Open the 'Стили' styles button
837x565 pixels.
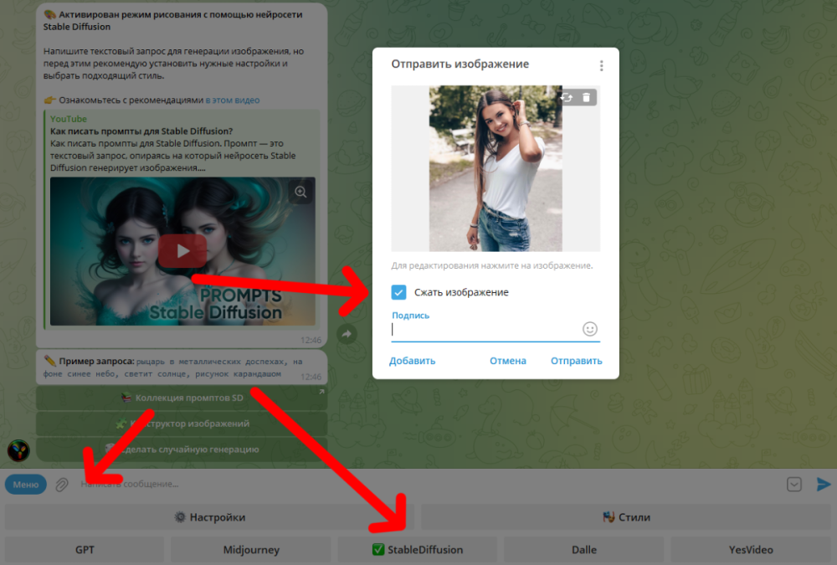pyautogui.click(x=626, y=517)
